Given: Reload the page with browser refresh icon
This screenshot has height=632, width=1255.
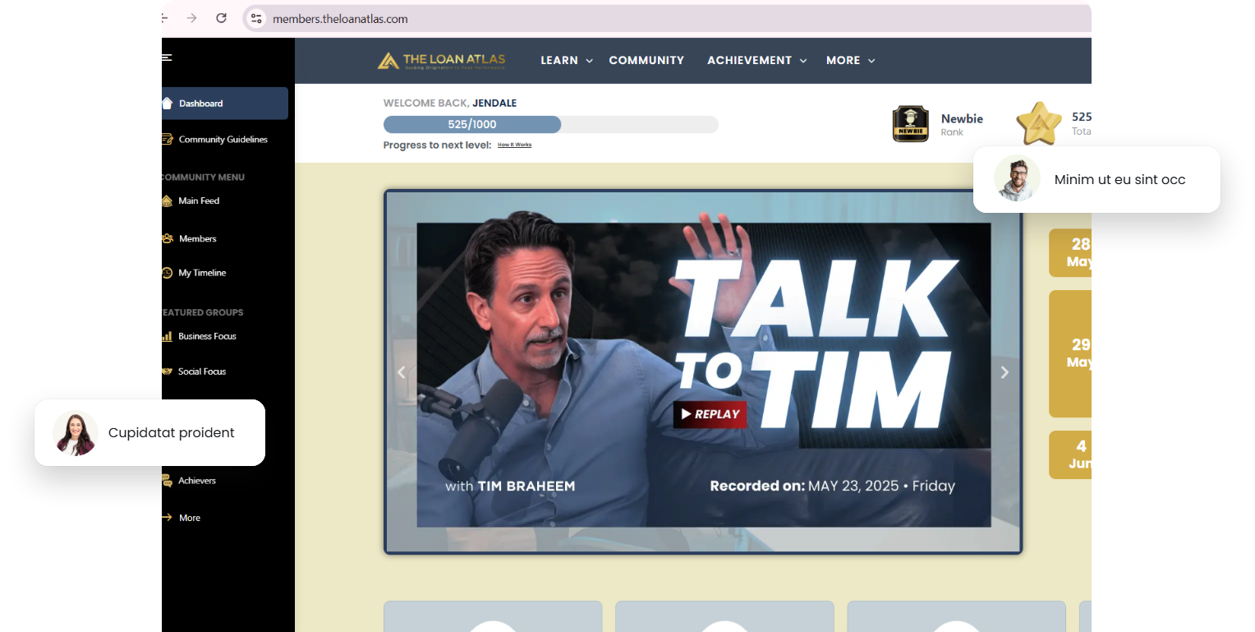Looking at the screenshot, I should 221,18.
